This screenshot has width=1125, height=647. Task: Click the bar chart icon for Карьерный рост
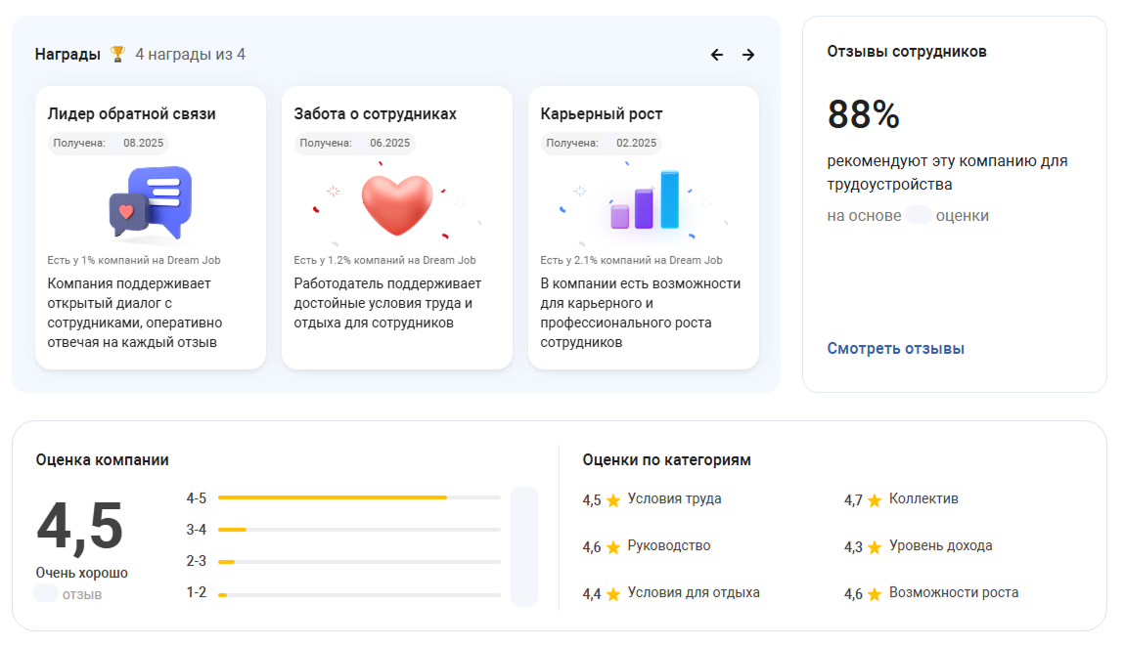coord(645,201)
